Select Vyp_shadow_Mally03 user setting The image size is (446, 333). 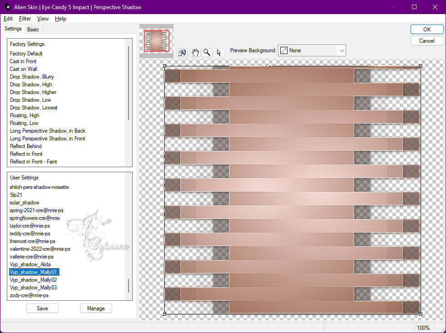click(33, 288)
